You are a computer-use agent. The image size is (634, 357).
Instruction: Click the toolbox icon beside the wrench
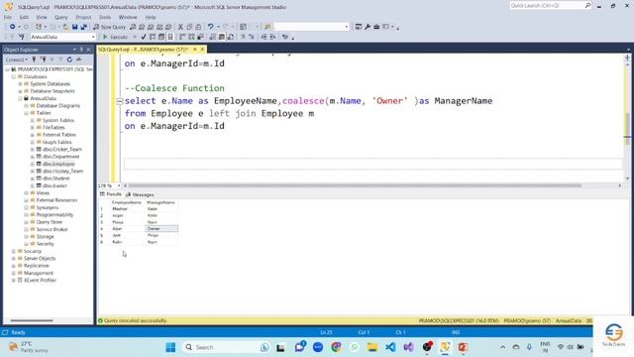pos(376,27)
